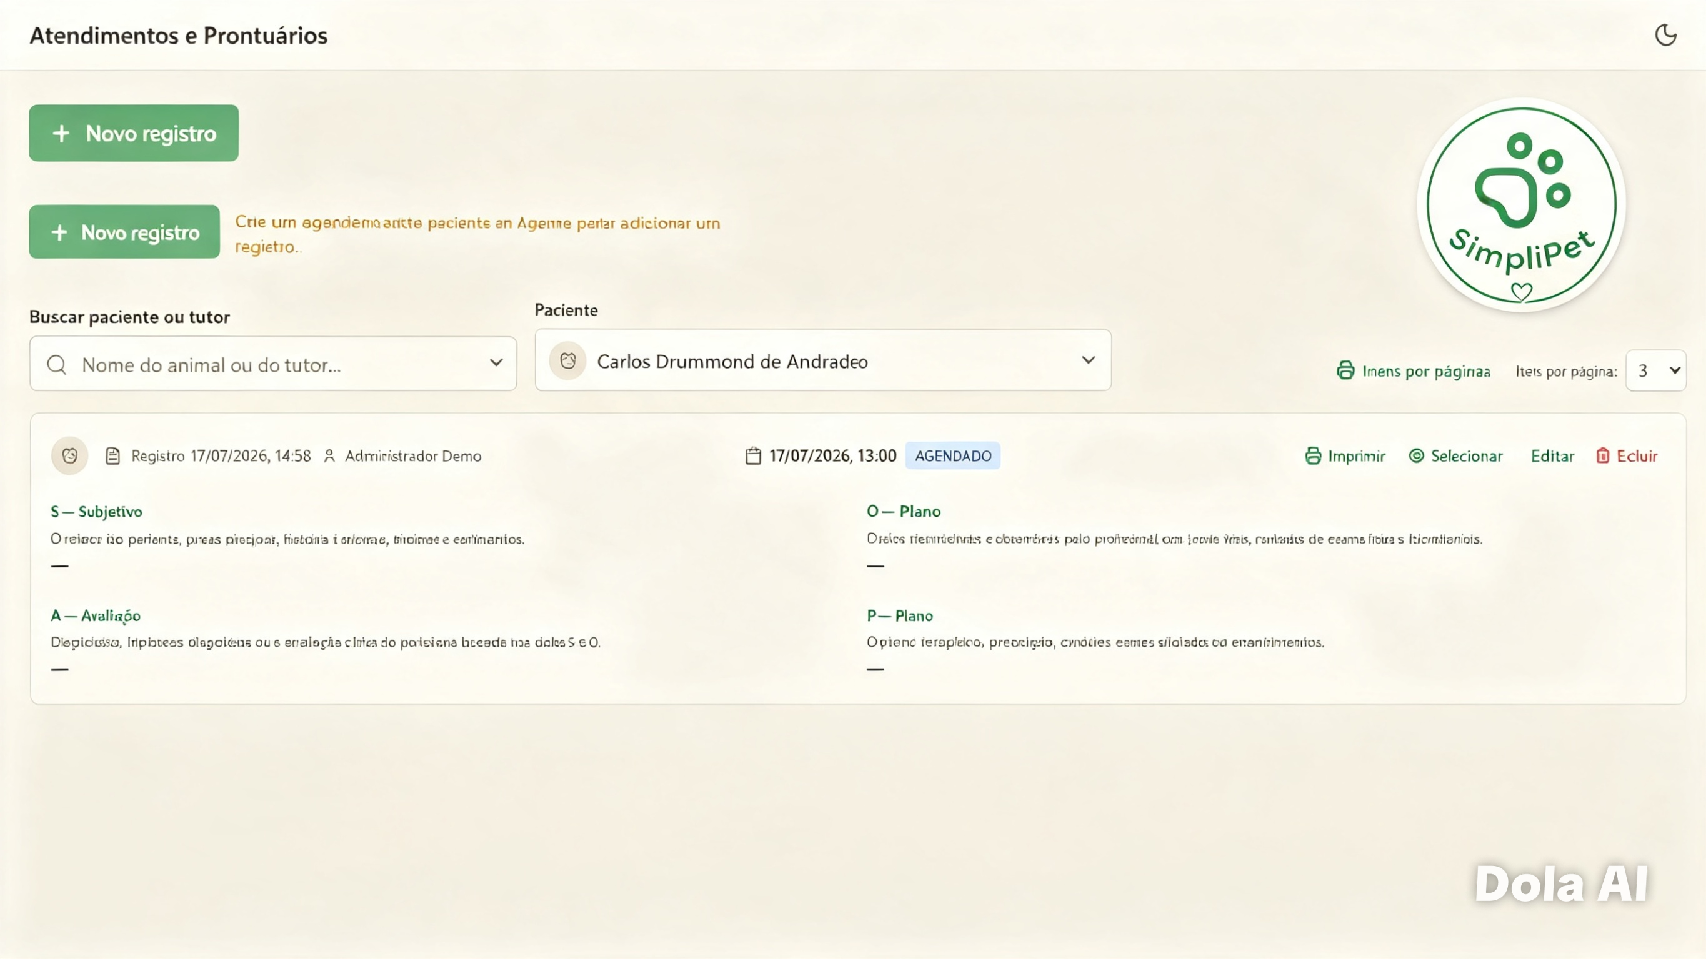This screenshot has height=959, width=1706.
Task: Click the trash icon beside Ecluir
Action: pos(1603,455)
